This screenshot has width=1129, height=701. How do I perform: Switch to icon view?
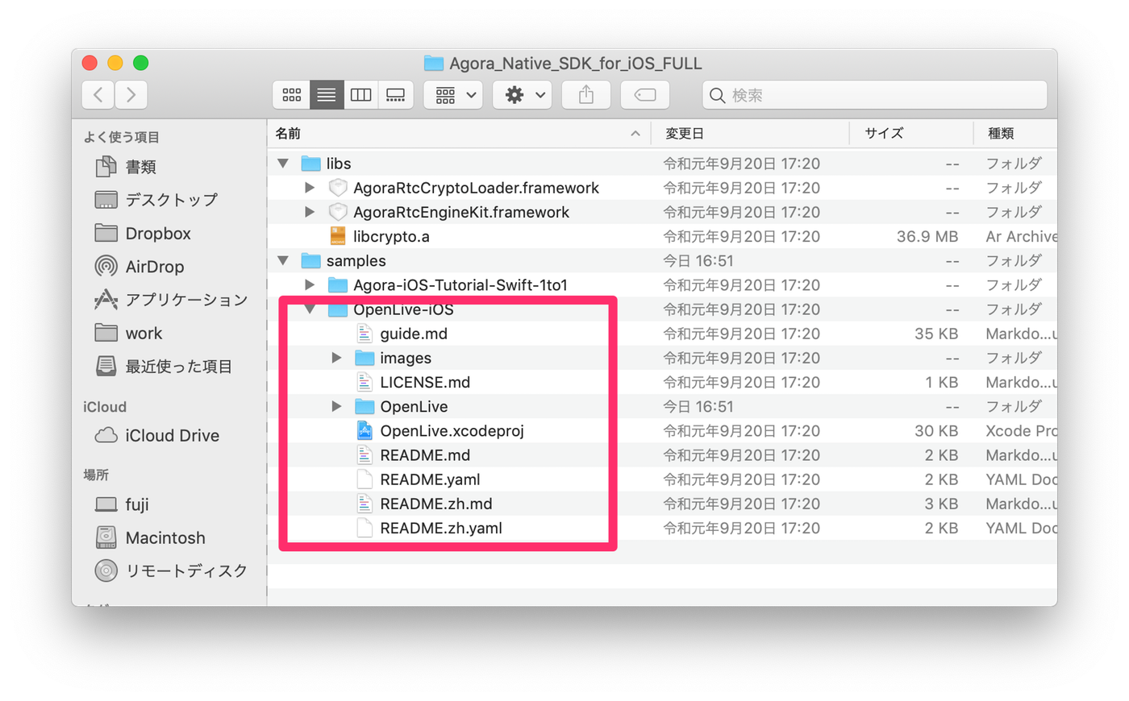291,95
